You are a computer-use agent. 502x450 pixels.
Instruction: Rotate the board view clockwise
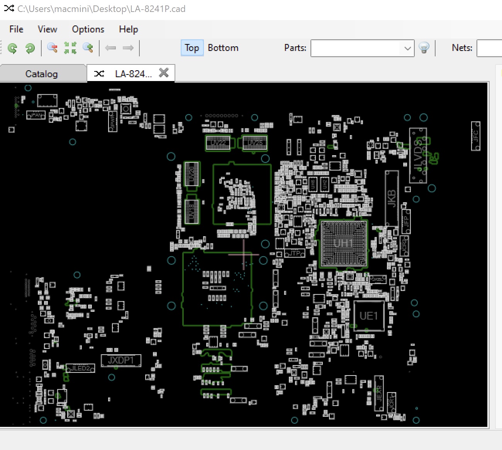coord(30,48)
